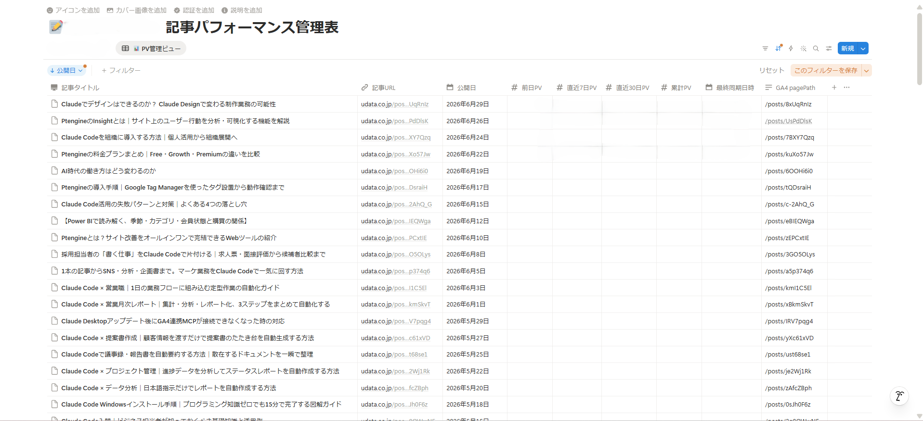Open the 1本の記事からSNS row title
Image resolution: width=923 pixels, height=421 pixels.
coord(182,271)
